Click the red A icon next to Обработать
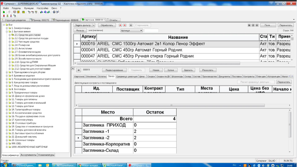Screen dimensions: 297x167 point(120,25)
